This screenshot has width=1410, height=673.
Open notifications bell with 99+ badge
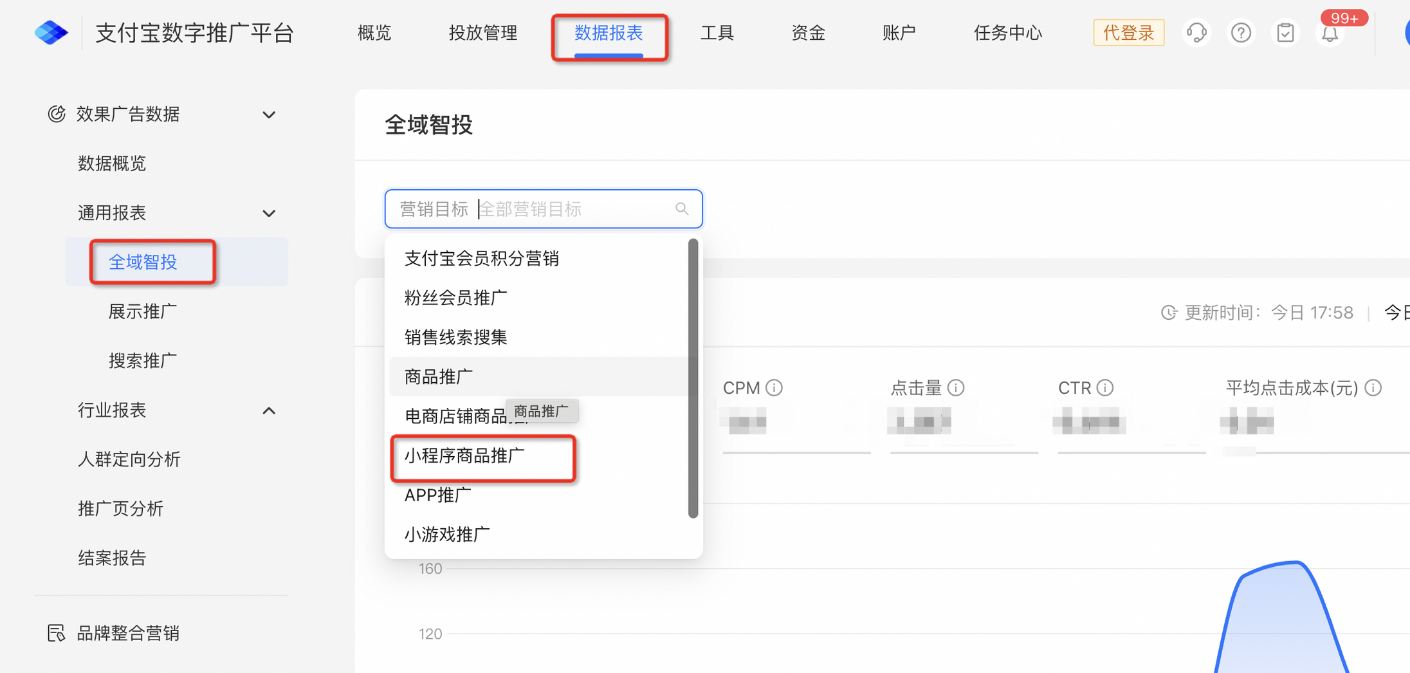point(1330,32)
